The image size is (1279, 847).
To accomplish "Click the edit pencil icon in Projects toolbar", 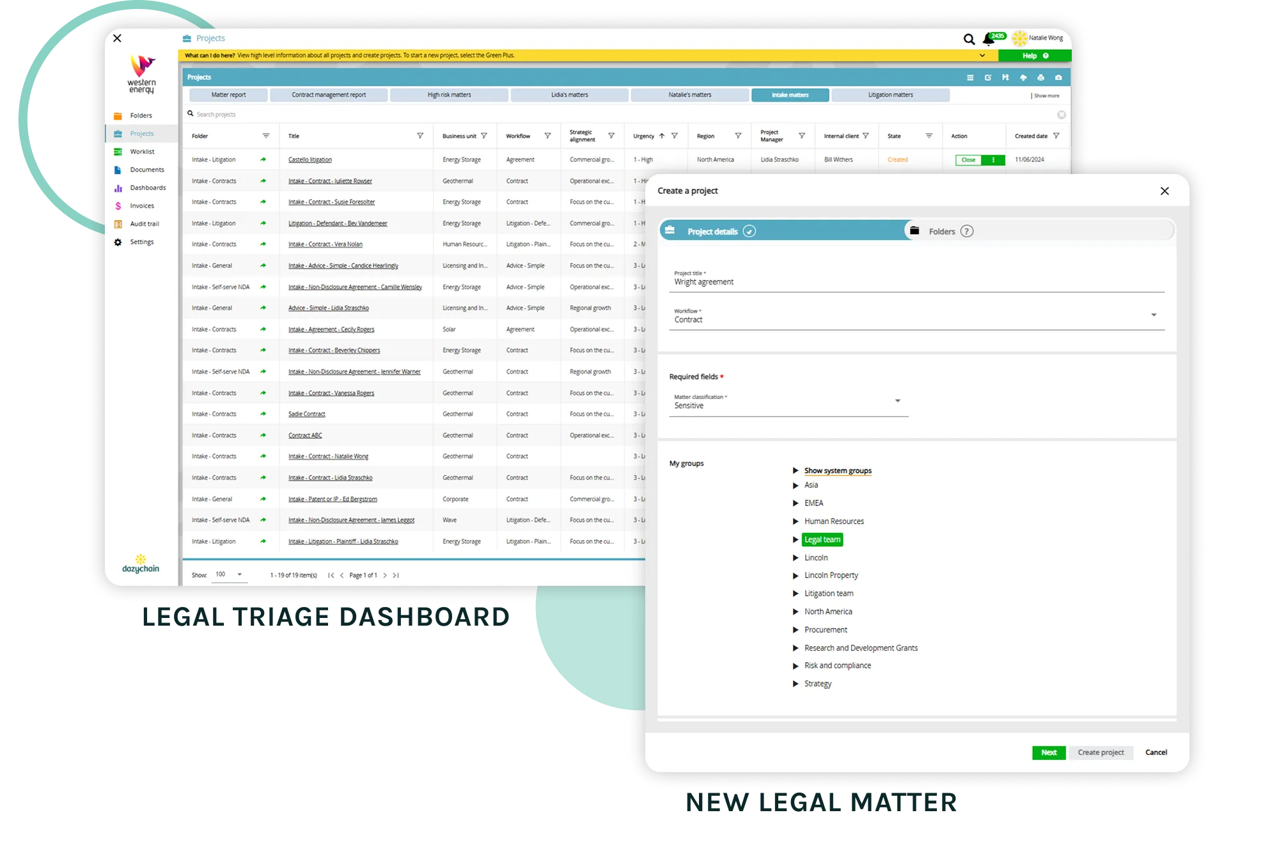I will coord(988,77).
